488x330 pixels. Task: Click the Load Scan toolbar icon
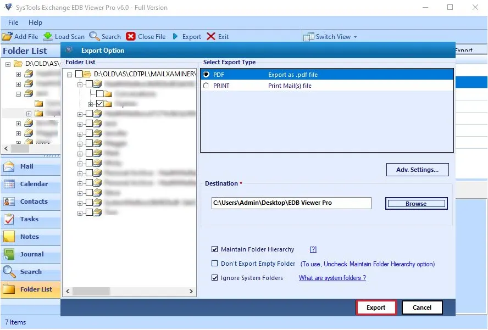(x=48, y=36)
